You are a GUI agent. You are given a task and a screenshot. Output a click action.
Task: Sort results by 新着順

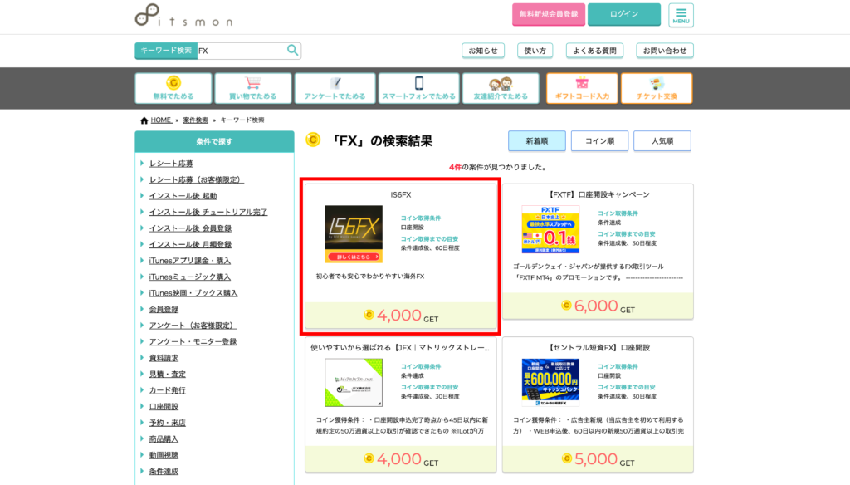click(x=537, y=141)
